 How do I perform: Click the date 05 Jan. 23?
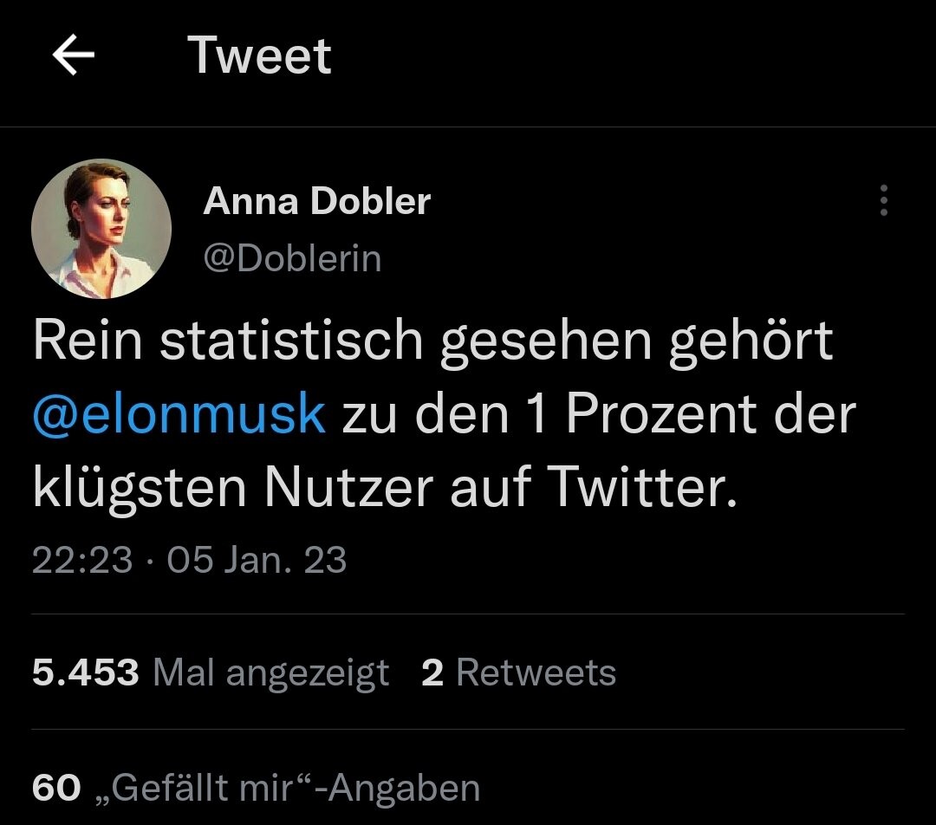click(x=257, y=560)
